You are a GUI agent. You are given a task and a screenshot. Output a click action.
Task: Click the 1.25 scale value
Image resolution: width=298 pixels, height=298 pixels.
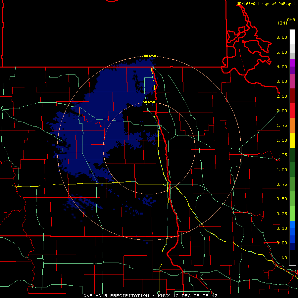coord(282,155)
